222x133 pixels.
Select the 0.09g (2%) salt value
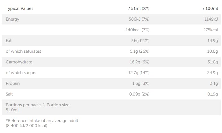click(x=139, y=94)
